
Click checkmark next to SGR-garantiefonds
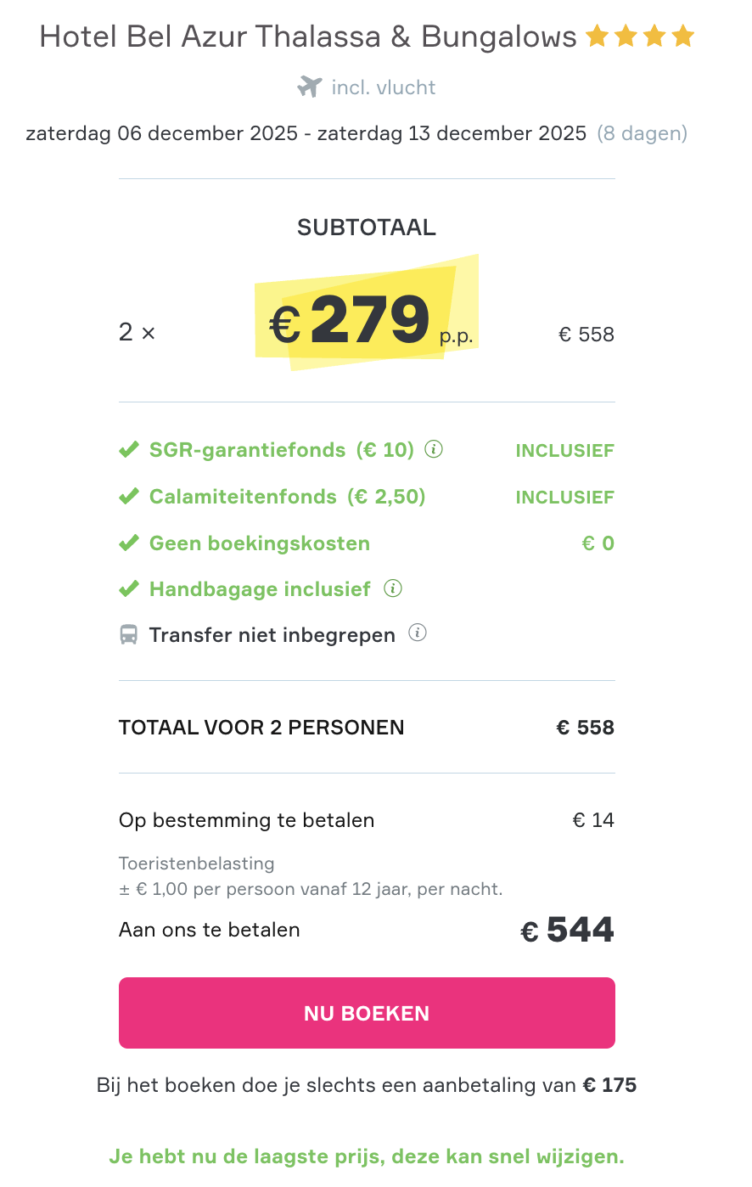click(x=129, y=449)
